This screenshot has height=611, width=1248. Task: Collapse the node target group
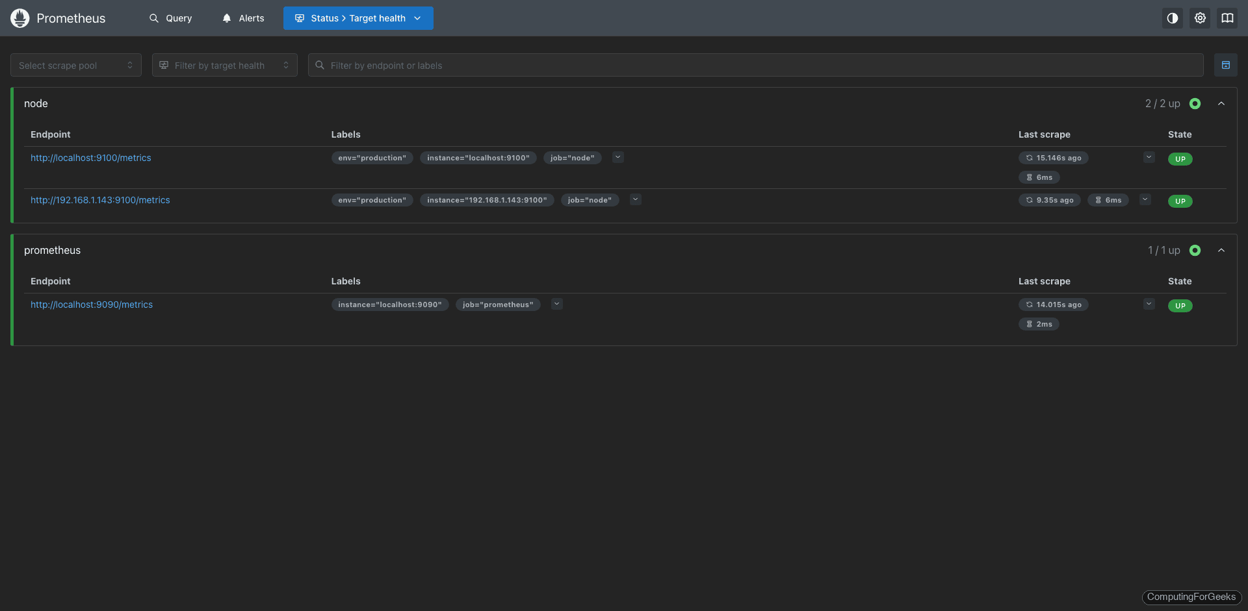coord(1221,103)
